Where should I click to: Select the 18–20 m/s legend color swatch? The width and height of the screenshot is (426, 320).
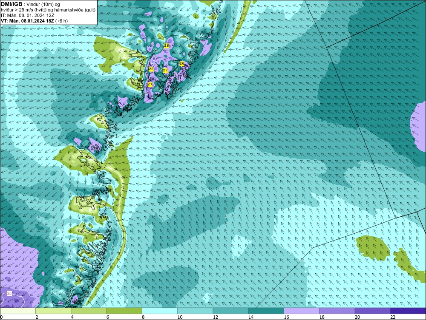coord(337,311)
